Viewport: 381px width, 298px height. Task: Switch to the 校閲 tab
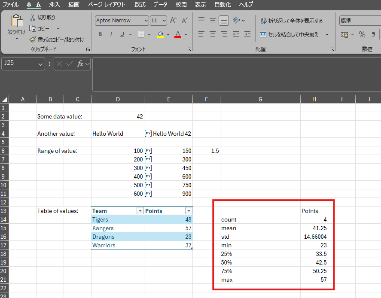181,4
